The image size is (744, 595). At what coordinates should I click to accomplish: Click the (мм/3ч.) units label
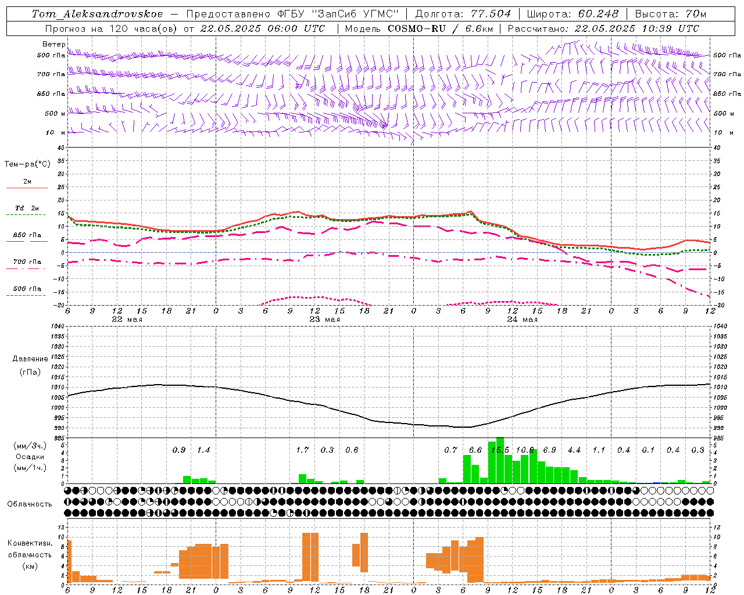[30, 446]
